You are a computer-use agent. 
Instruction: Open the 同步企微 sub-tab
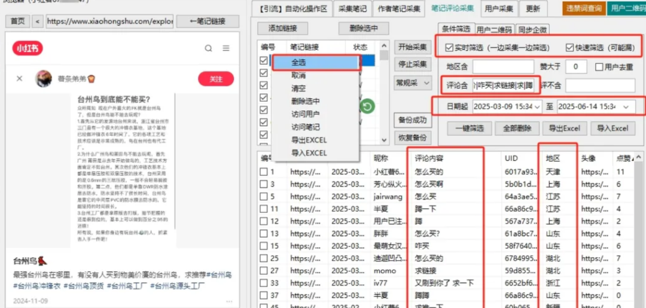pos(532,30)
